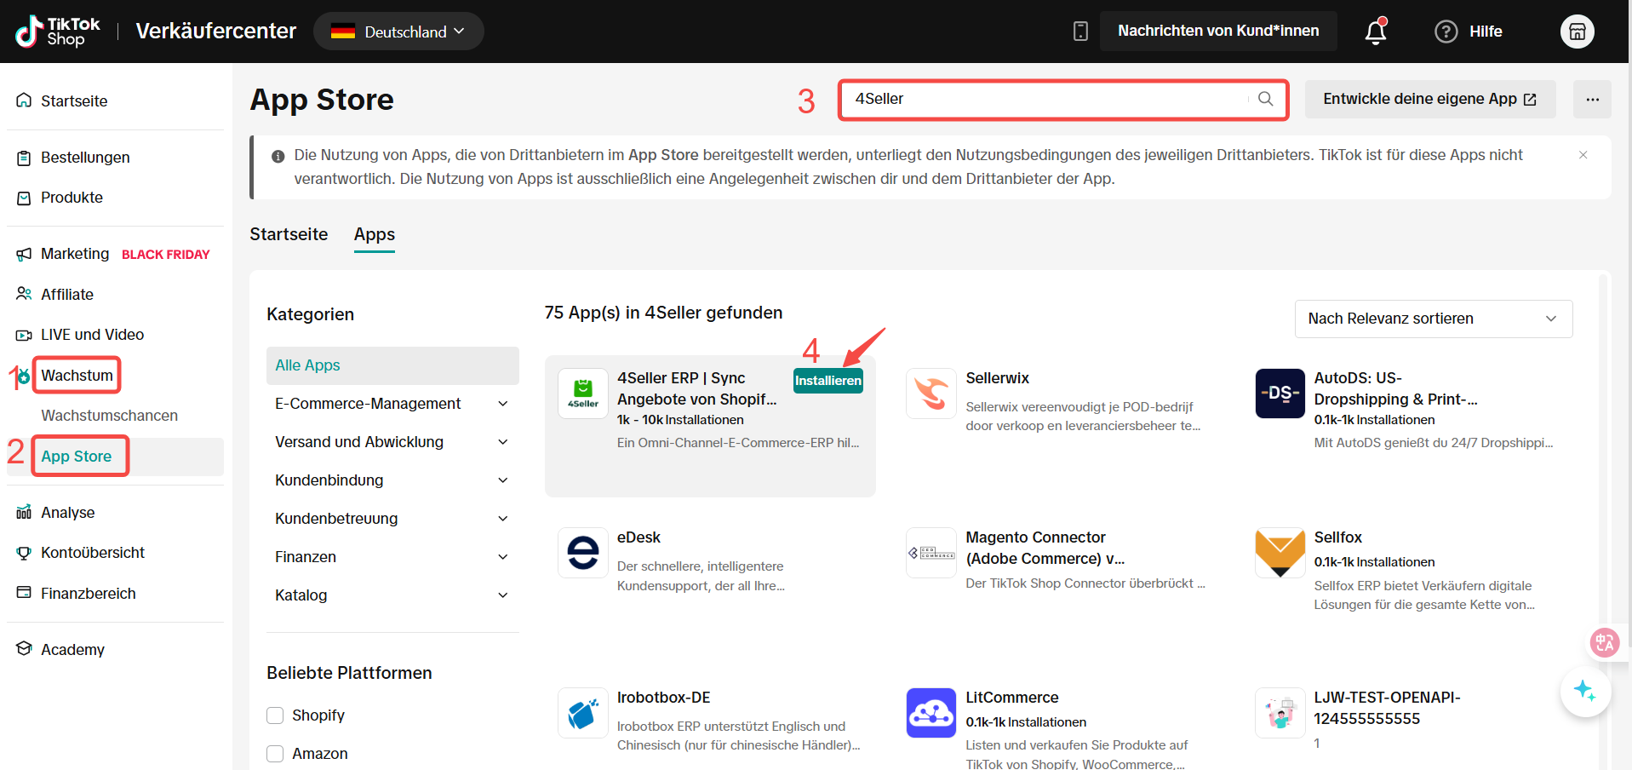Open the Nach Relevanz sortieren dropdown
Image resolution: width=1632 pixels, height=770 pixels.
(x=1433, y=319)
